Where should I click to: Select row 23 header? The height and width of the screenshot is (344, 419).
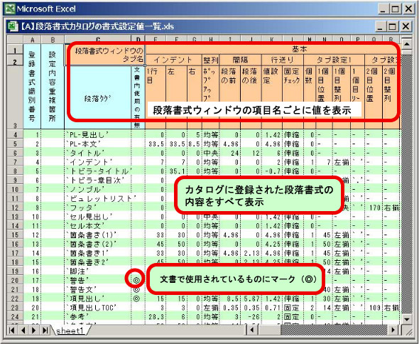[x=15, y=308]
